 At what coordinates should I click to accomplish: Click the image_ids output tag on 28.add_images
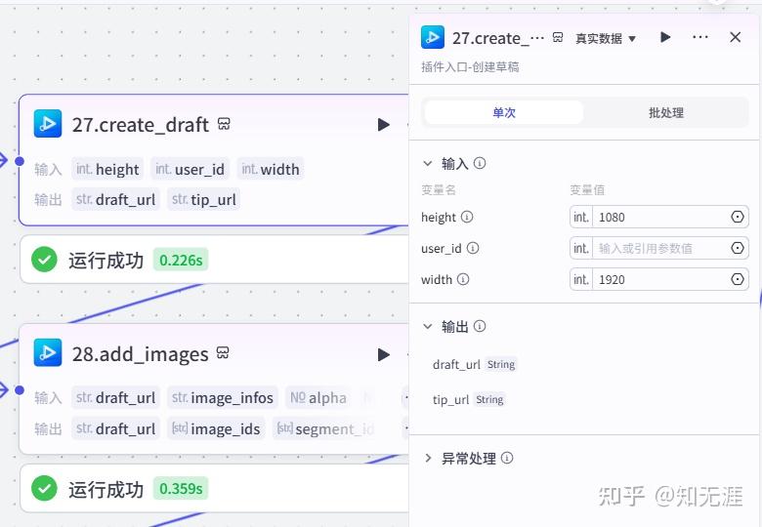pyautogui.click(x=216, y=428)
